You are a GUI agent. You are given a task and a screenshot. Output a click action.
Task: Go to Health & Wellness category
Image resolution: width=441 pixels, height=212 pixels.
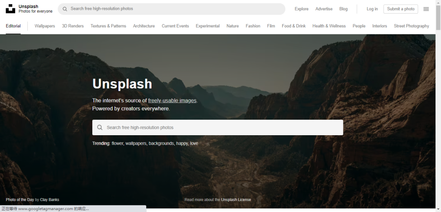pos(329,26)
